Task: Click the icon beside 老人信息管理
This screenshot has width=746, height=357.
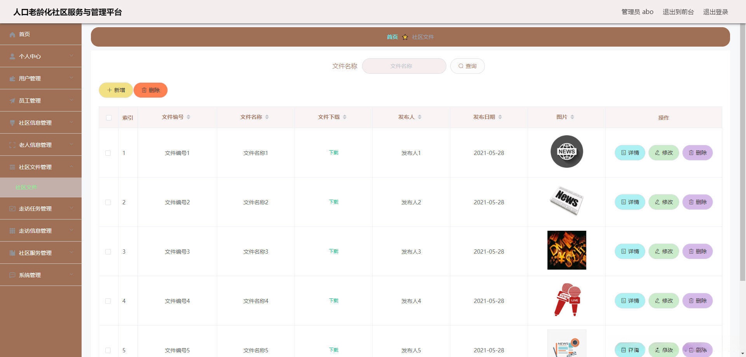Action: [12, 145]
